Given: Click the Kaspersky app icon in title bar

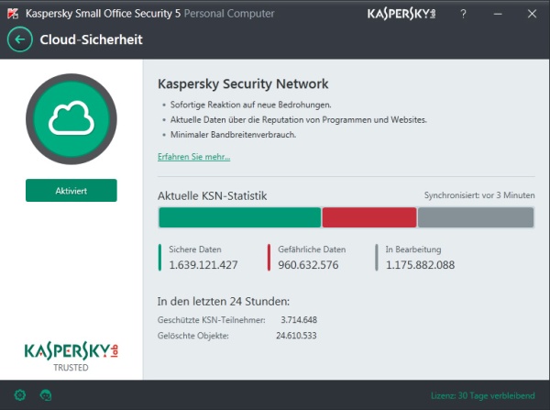Looking at the screenshot, I should [x=13, y=14].
